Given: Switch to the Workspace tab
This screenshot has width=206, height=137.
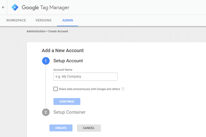Looking at the screenshot, I should [x=16, y=20].
